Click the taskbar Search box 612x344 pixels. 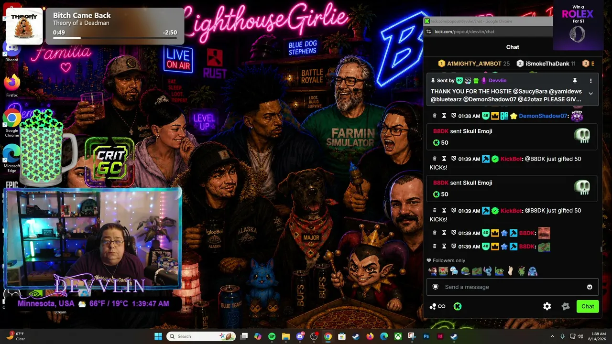tap(201, 336)
